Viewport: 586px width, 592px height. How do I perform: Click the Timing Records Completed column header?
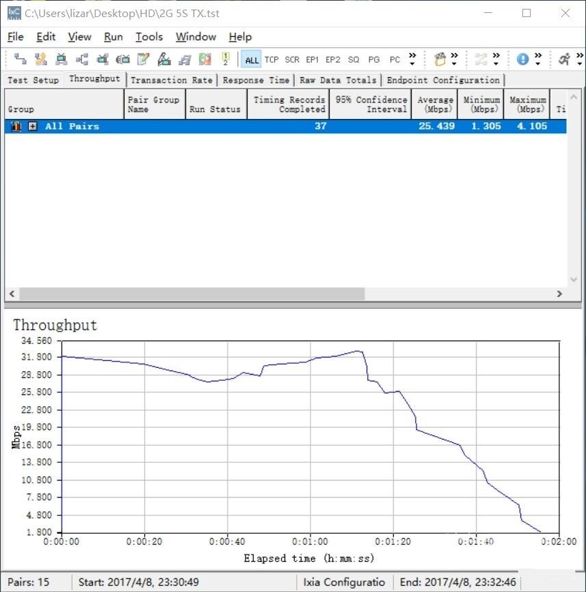tap(288, 105)
